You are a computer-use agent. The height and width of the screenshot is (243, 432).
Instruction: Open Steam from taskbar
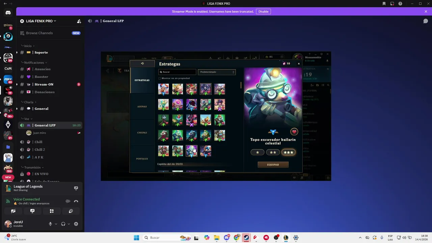point(246,238)
